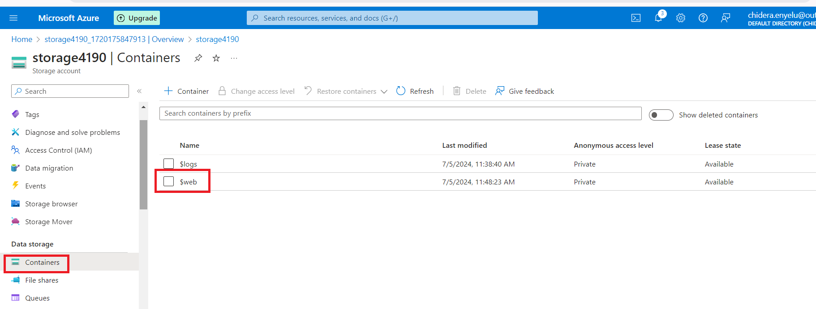Open Storage Mover in the sidebar

(49, 221)
